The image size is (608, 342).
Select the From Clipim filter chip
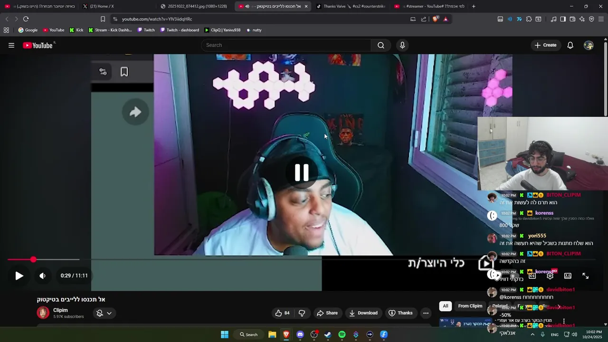coord(470,306)
